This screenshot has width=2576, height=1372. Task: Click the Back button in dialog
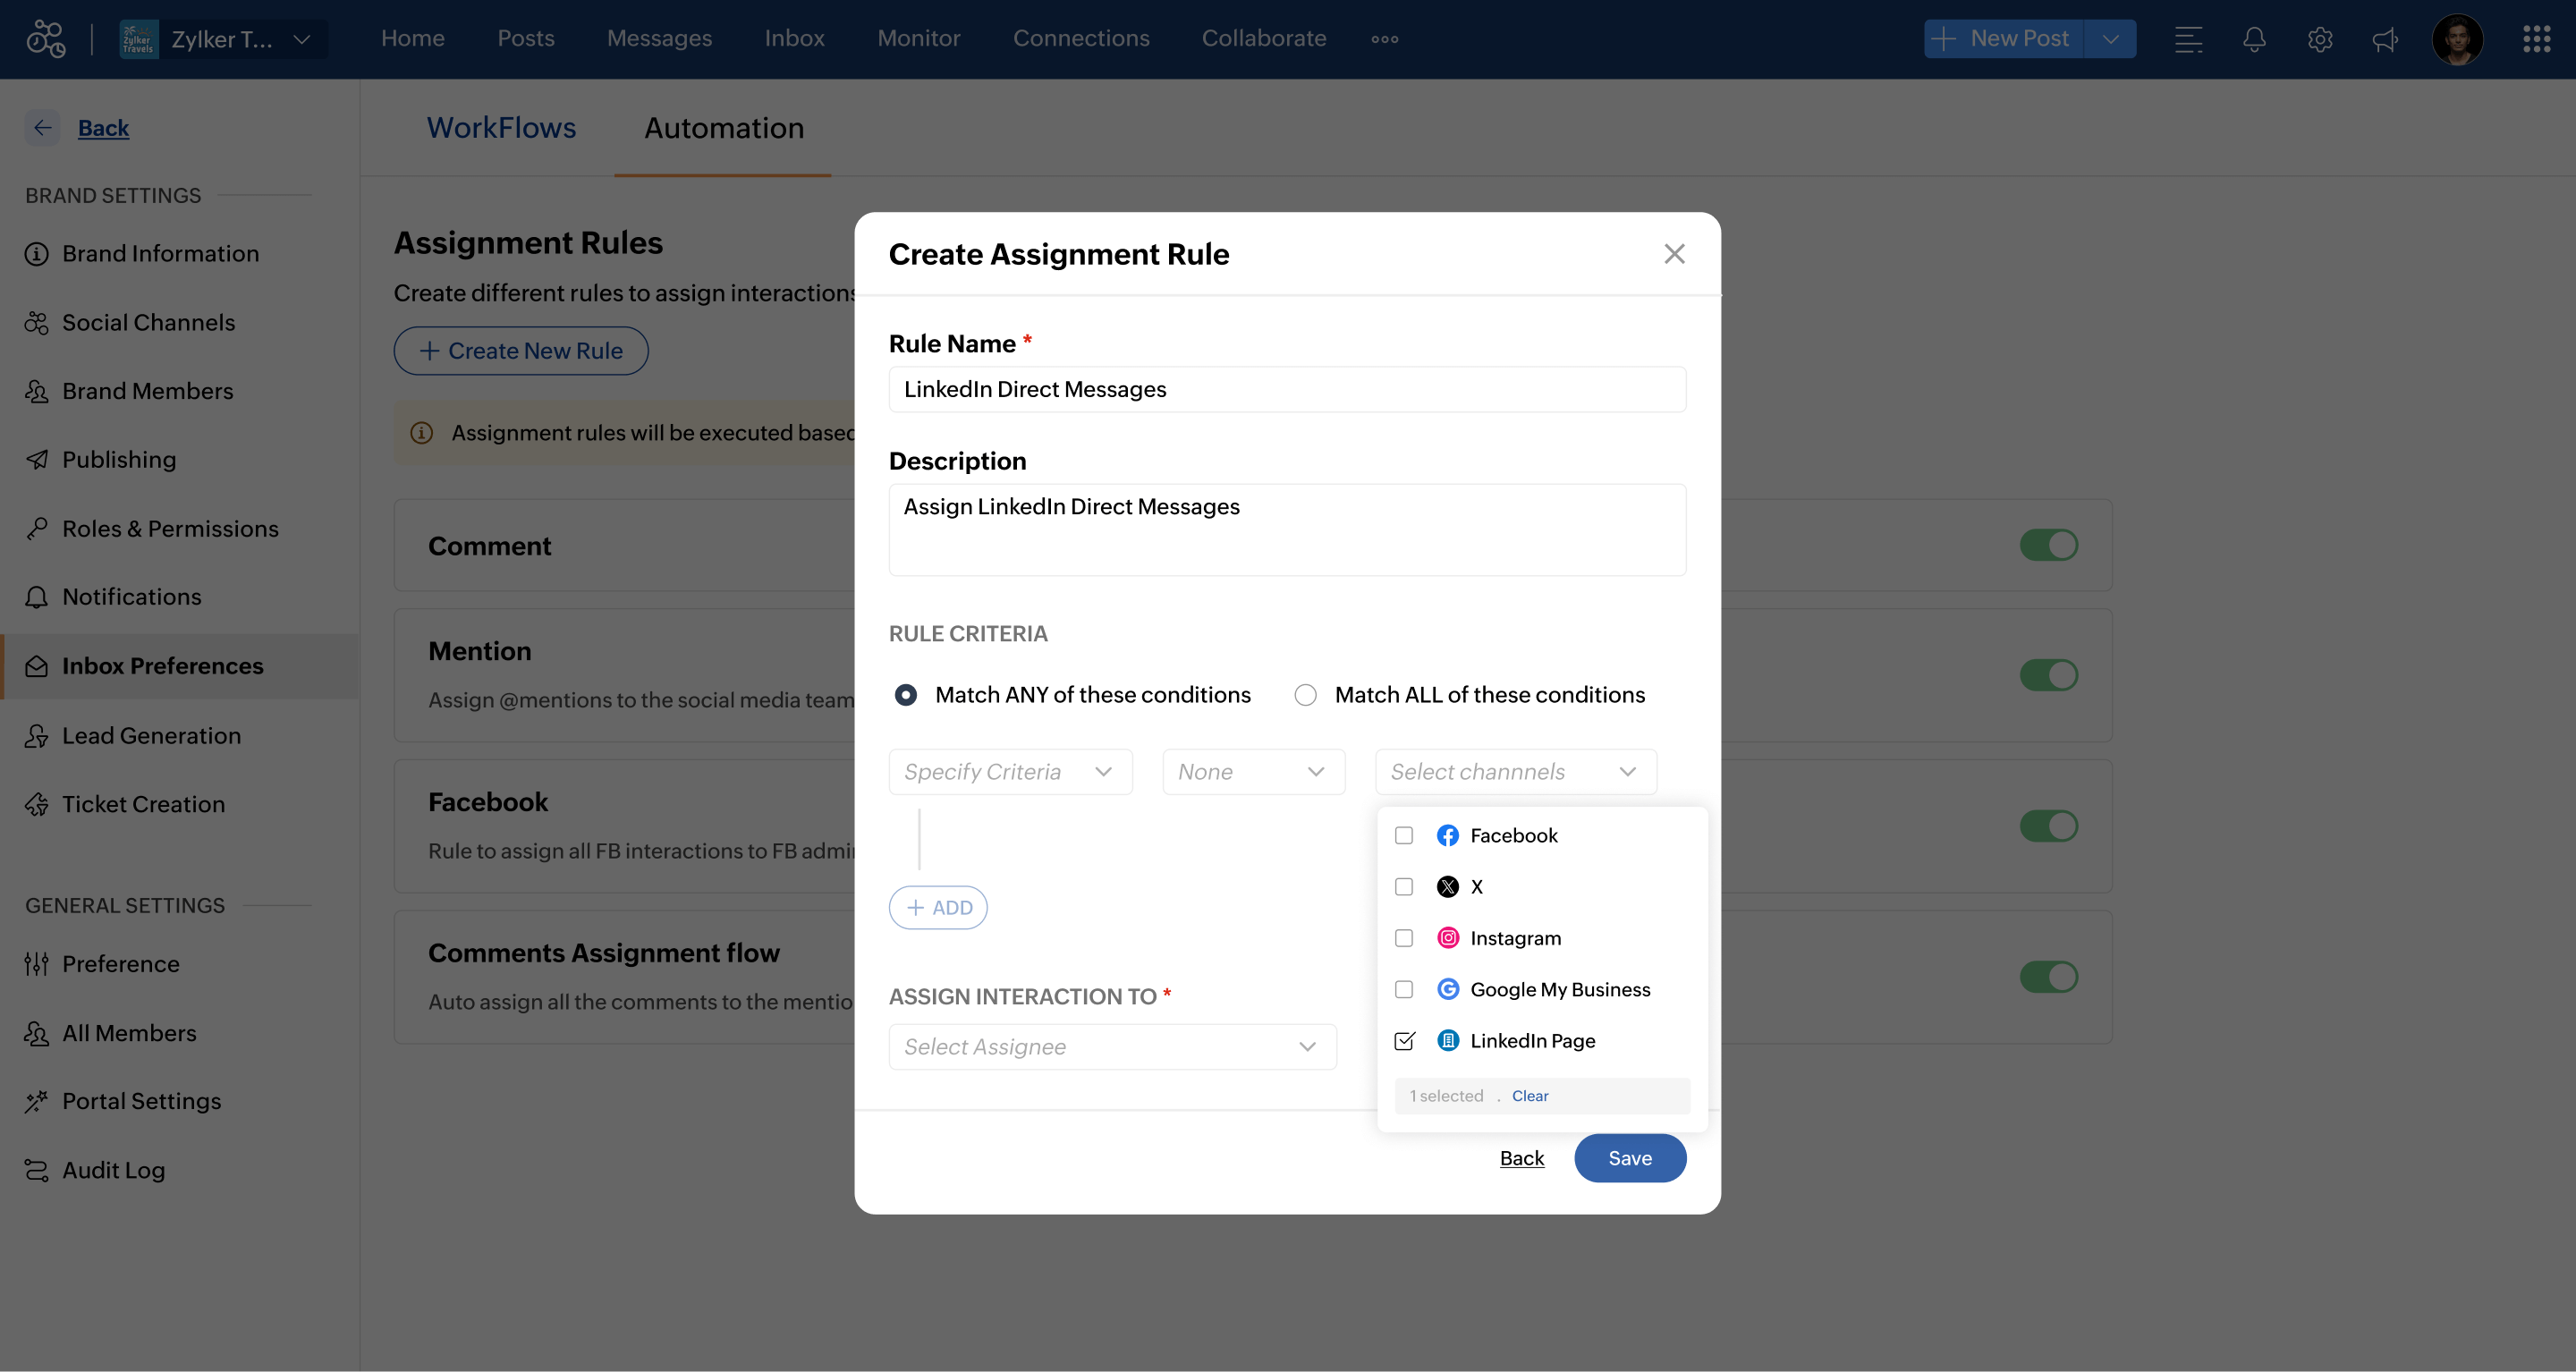pyautogui.click(x=1521, y=1157)
